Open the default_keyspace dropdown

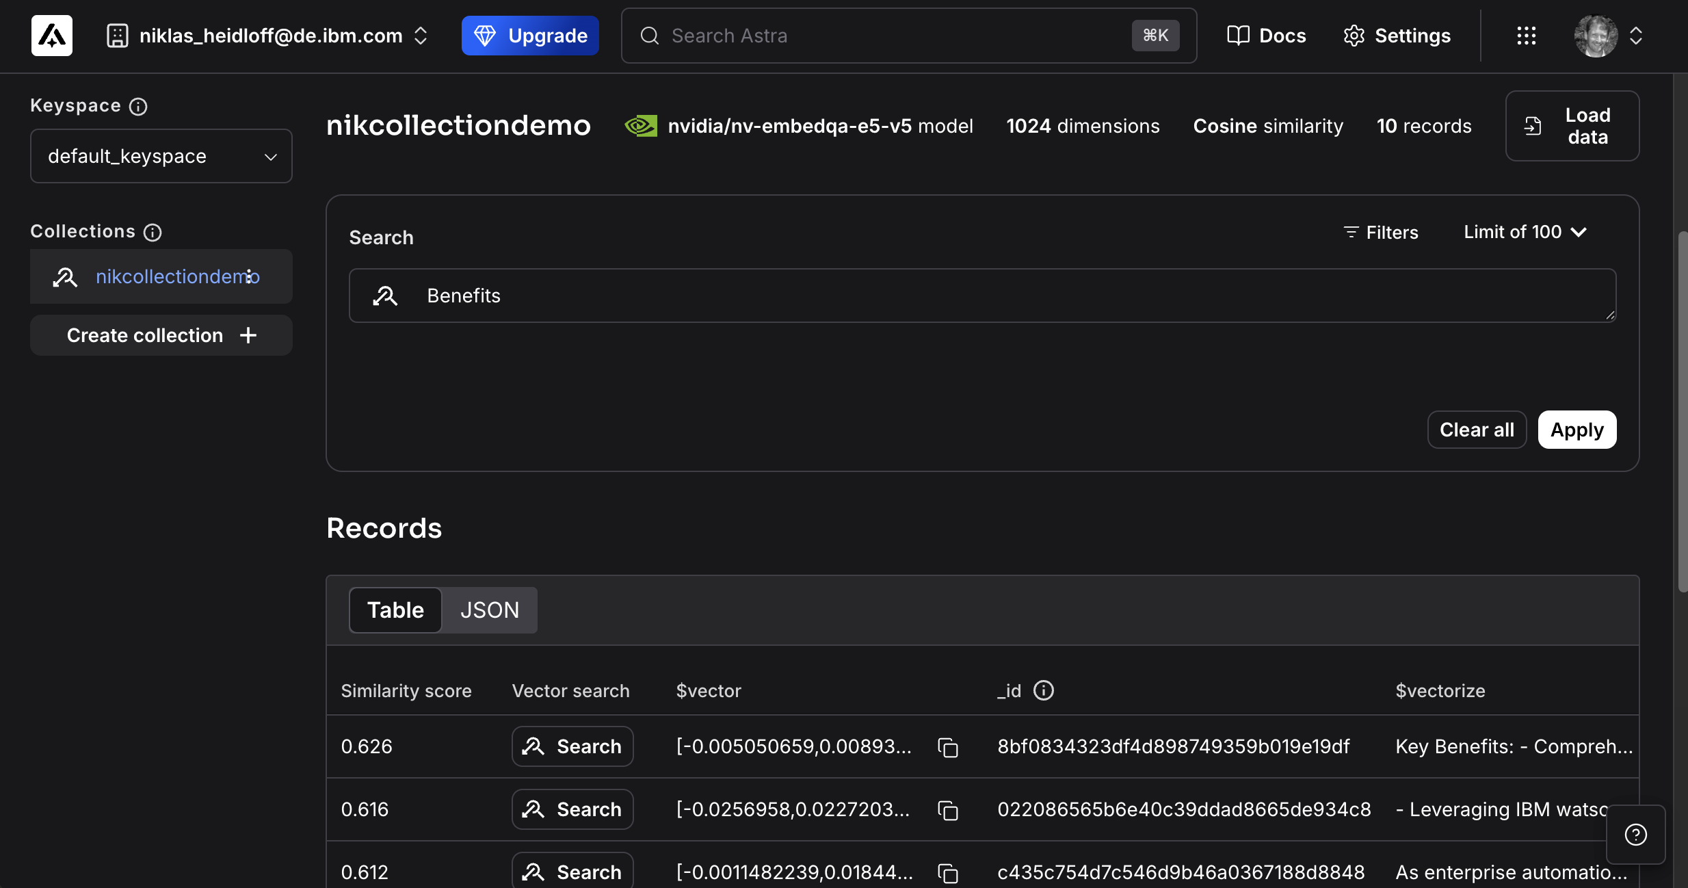[161, 156]
